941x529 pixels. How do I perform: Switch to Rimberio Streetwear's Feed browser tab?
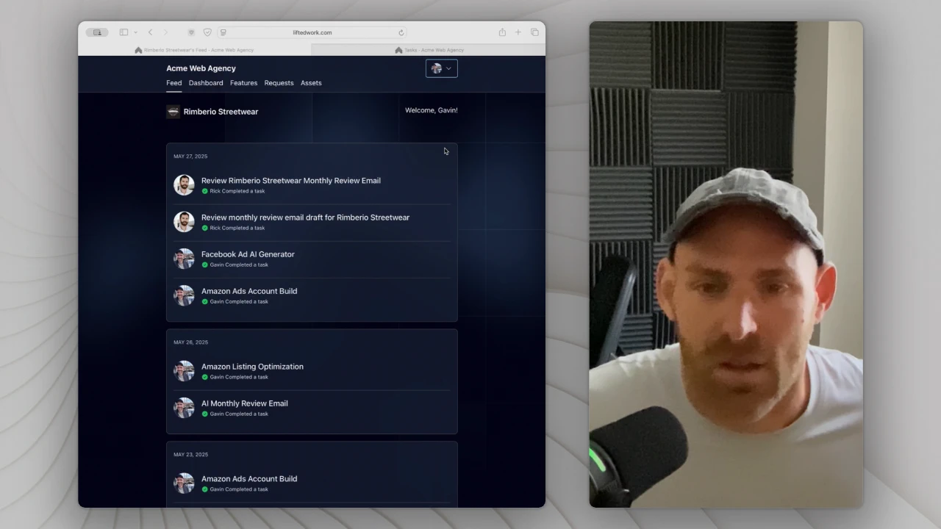point(195,50)
